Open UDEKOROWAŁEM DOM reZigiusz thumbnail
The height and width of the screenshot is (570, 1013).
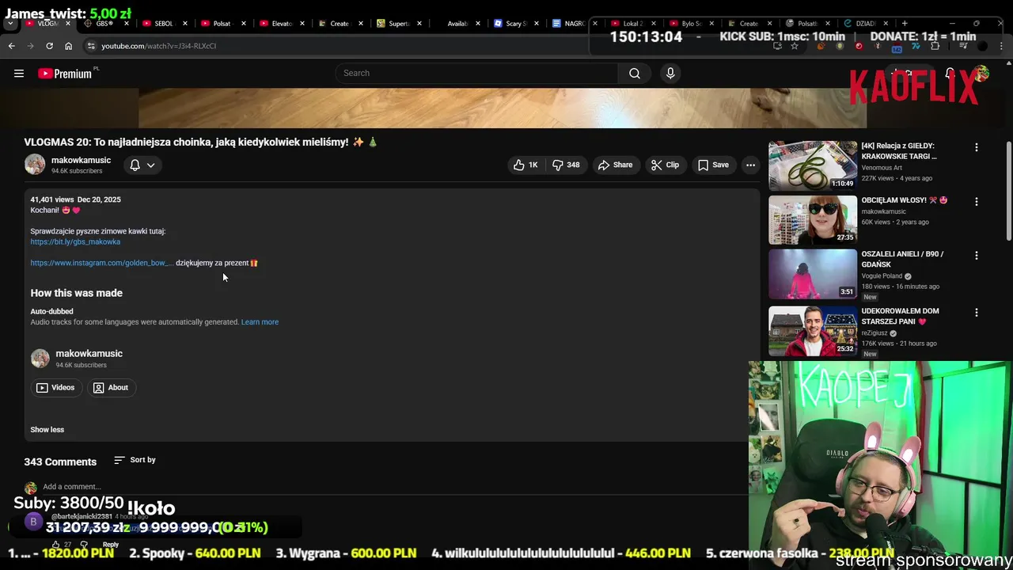point(813,331)
